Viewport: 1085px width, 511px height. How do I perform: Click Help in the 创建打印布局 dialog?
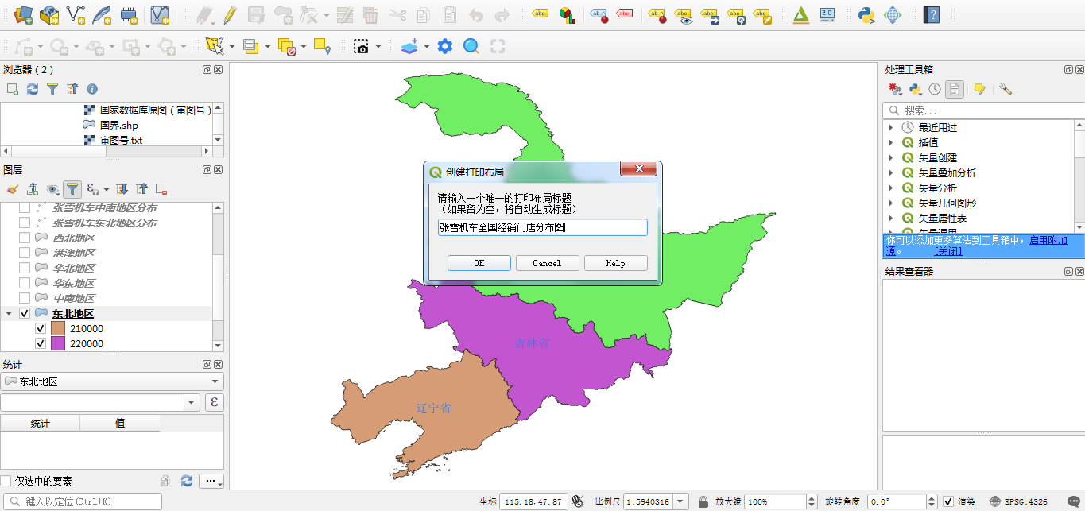point(615,263)
